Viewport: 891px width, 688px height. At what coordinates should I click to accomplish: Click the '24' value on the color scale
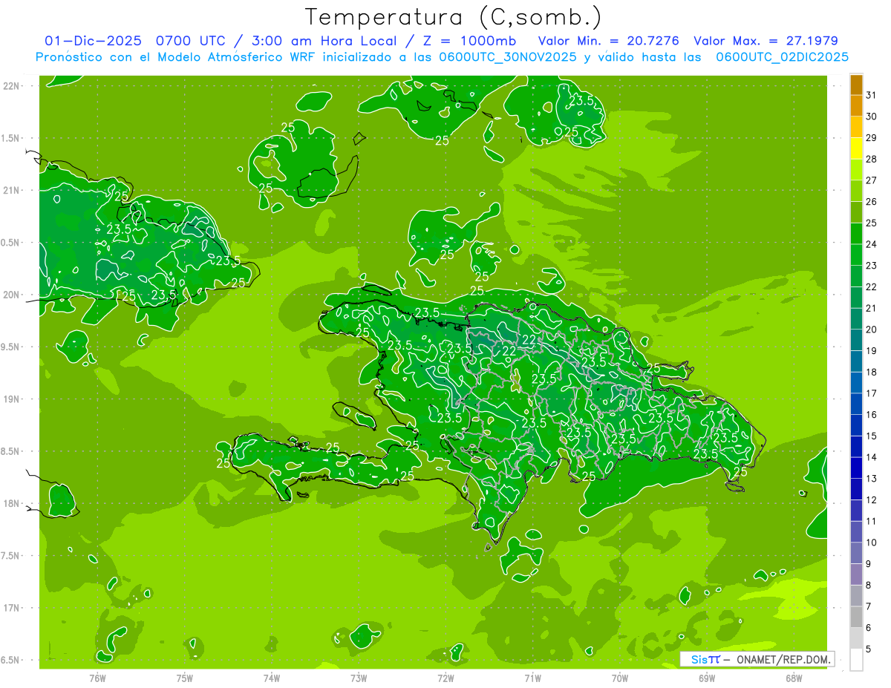pos(872,244)
